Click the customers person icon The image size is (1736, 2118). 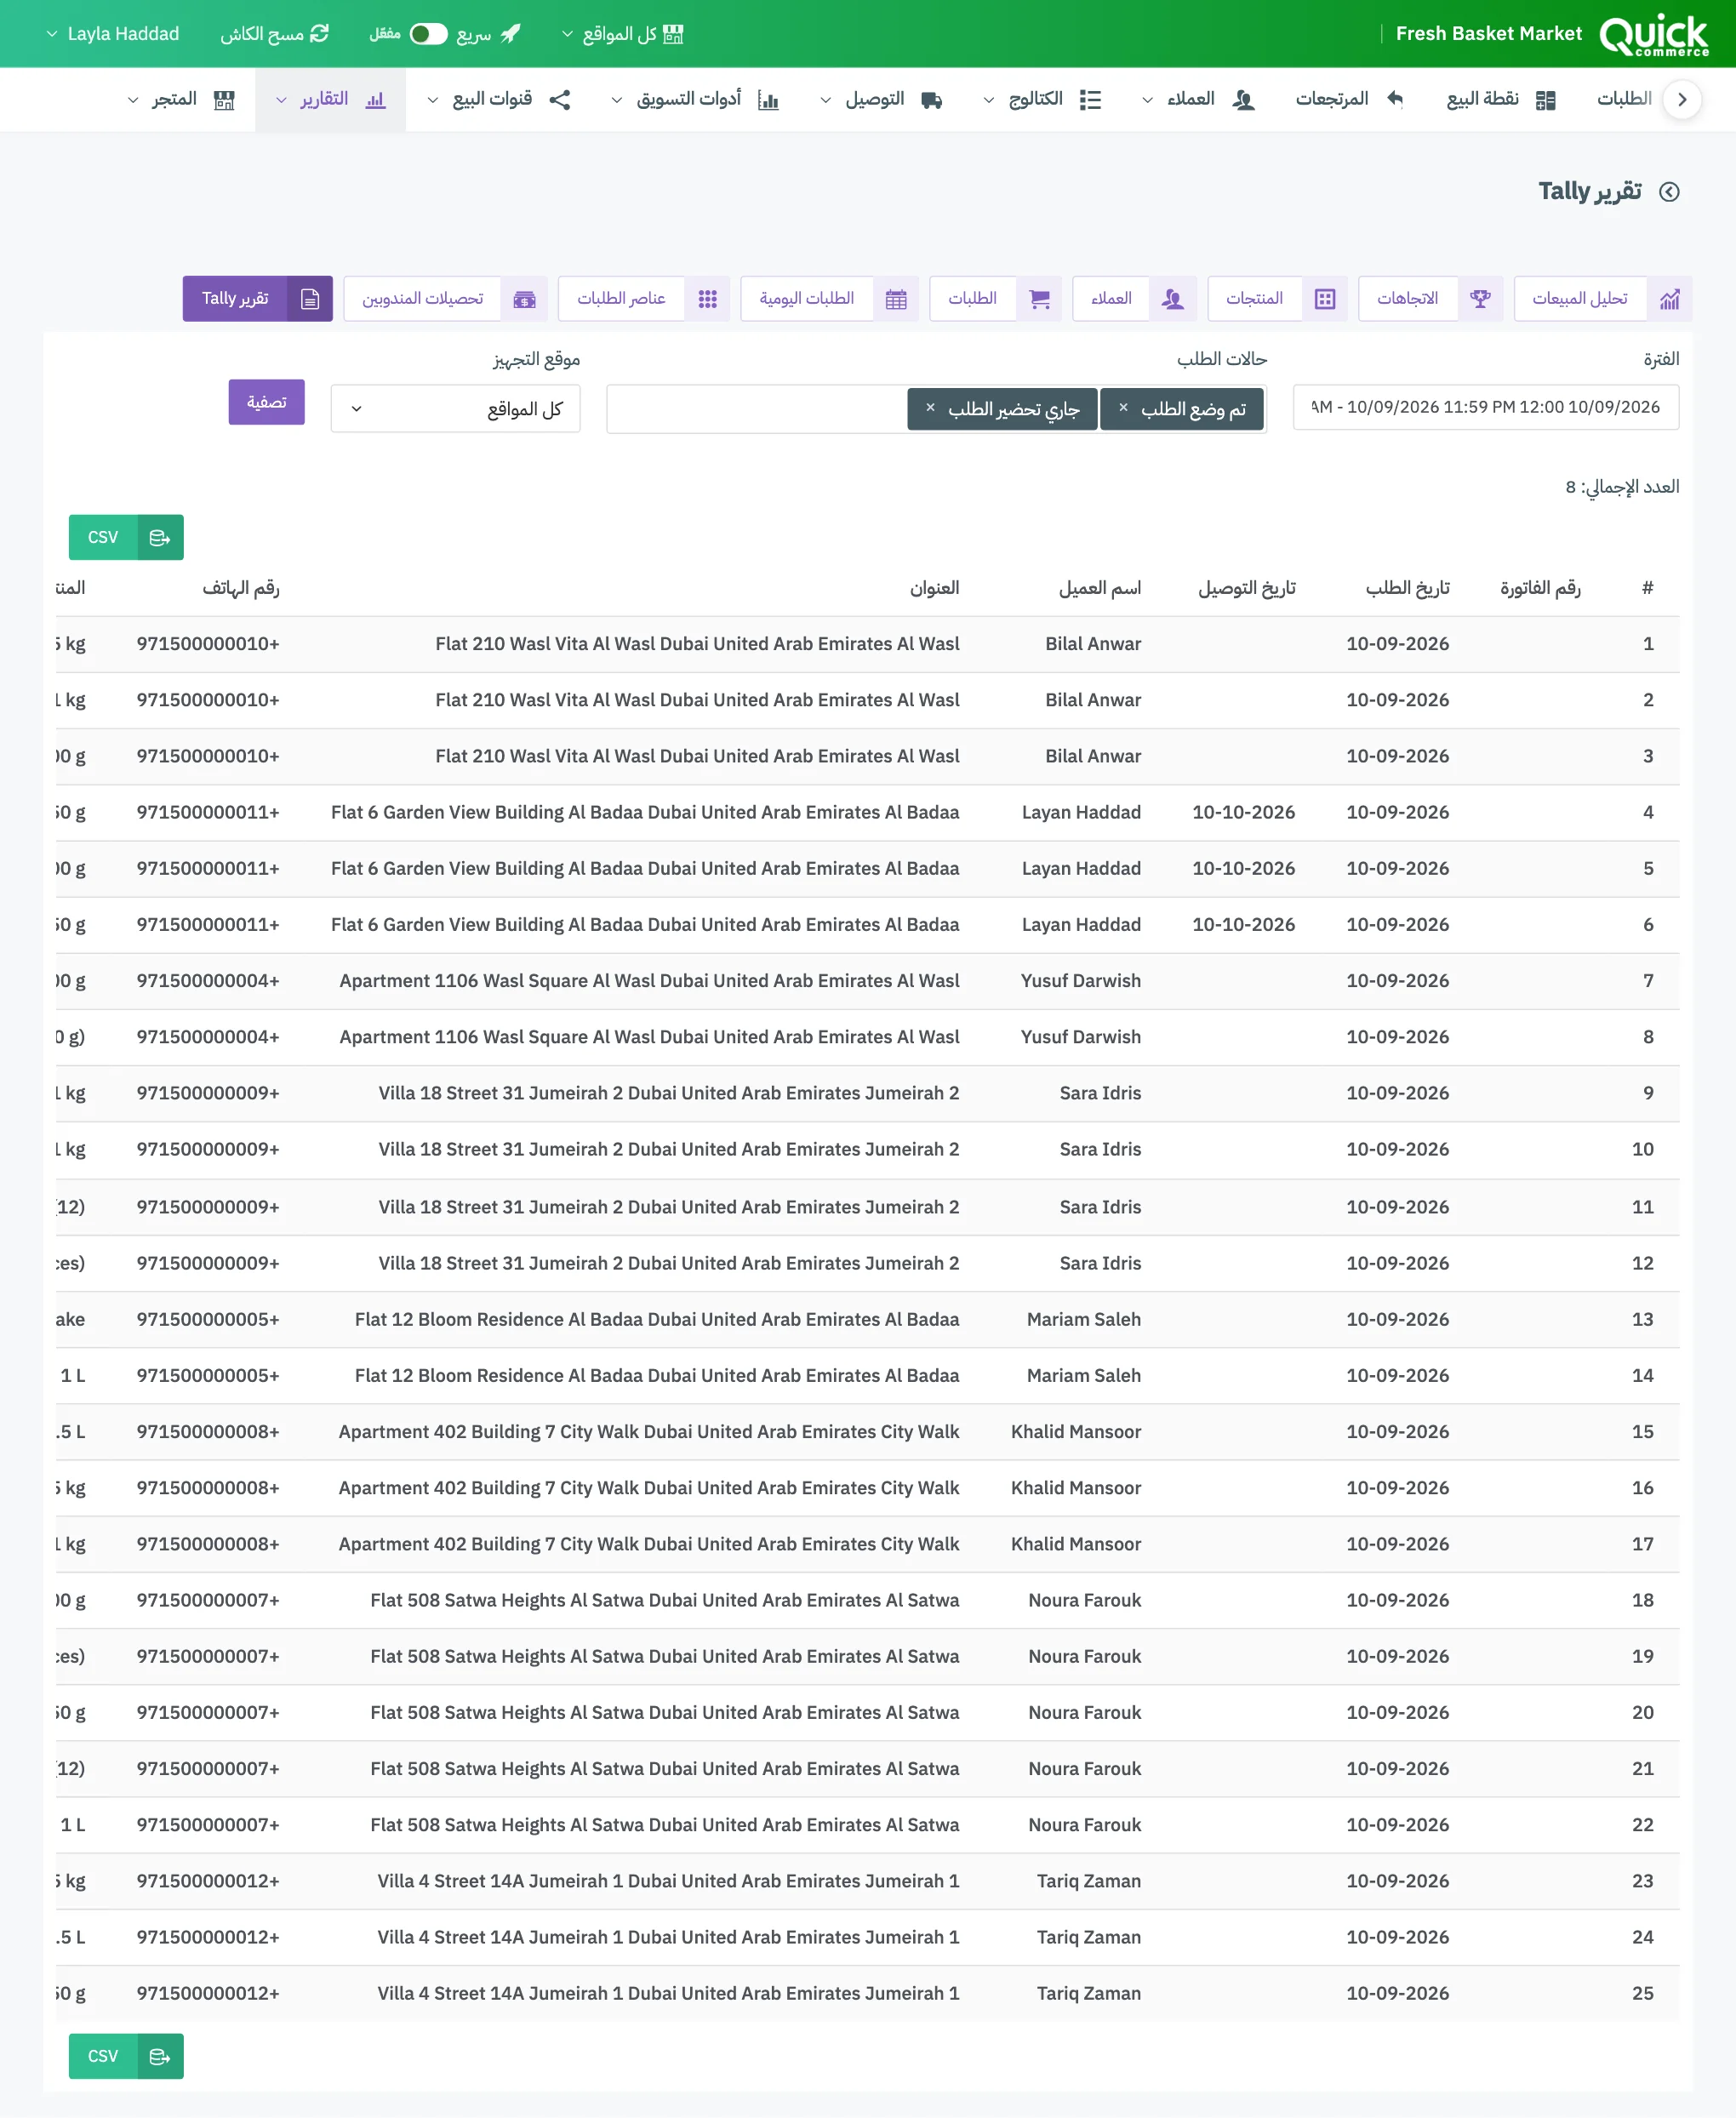click(1173, 299)
